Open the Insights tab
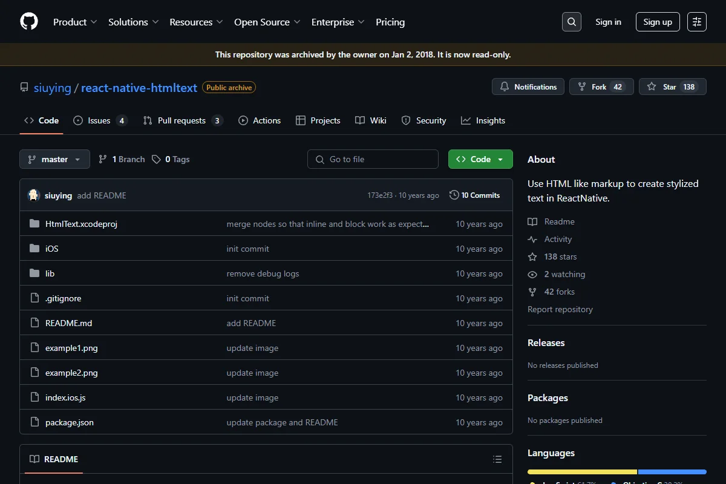 (x=483, y=120)
